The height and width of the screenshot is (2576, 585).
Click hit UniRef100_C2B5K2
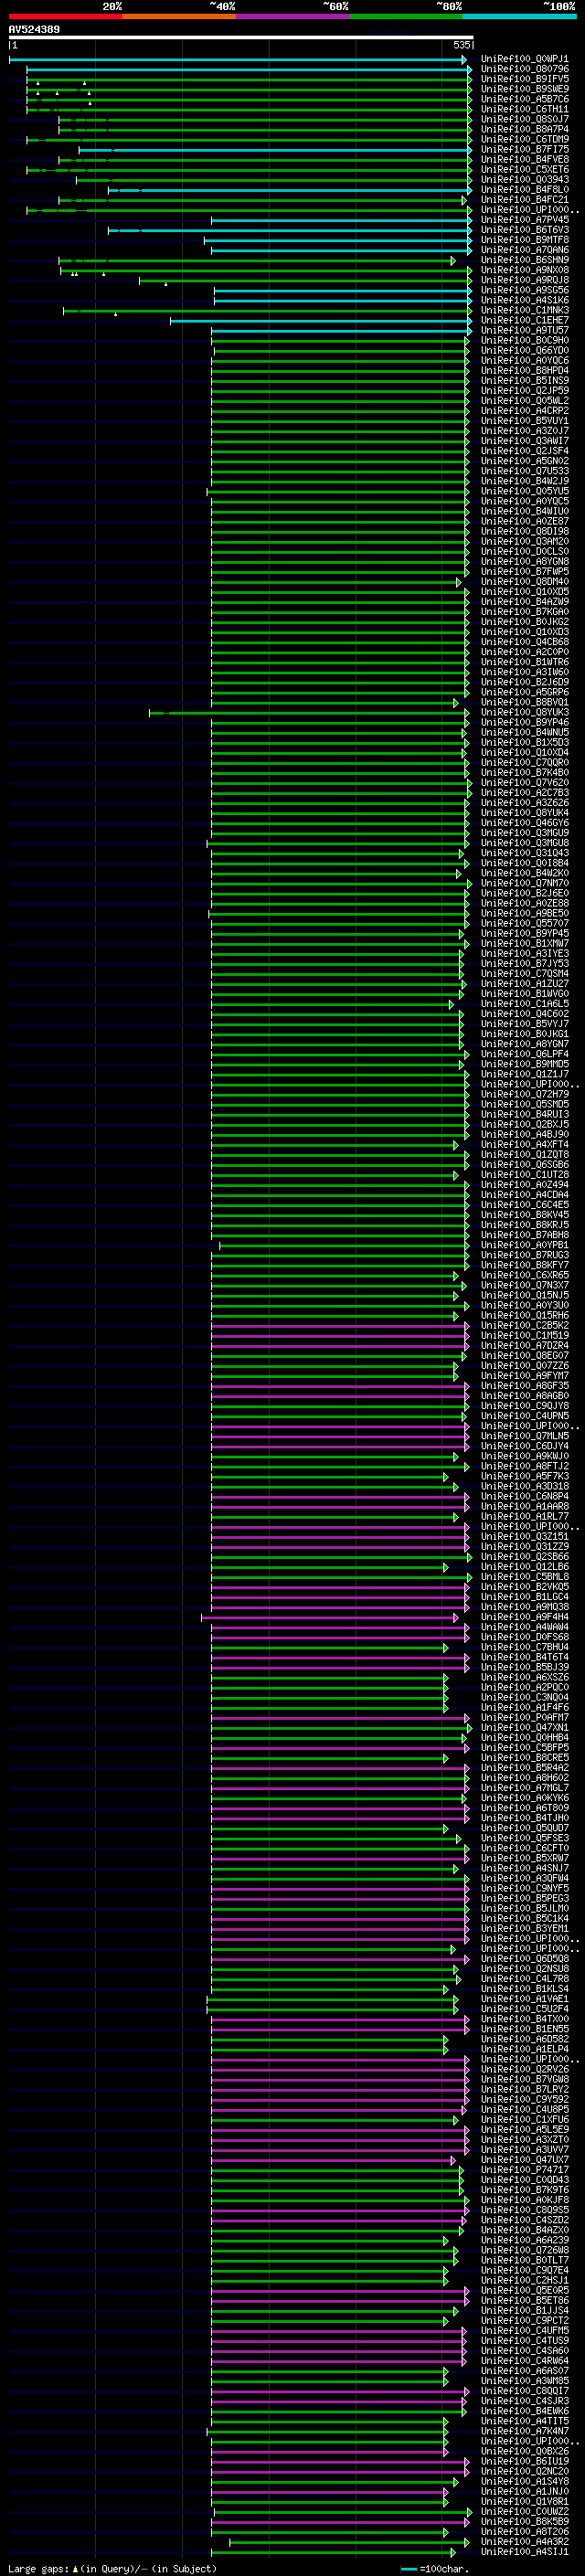[x=525, y=1326]
